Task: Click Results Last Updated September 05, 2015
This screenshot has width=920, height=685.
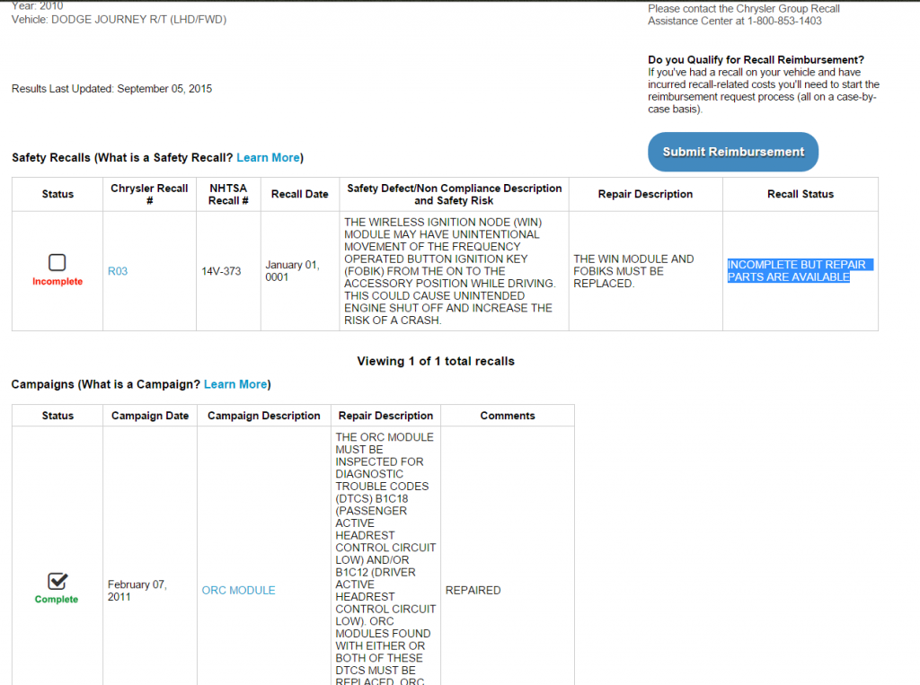Action: [x=111, y=89]
